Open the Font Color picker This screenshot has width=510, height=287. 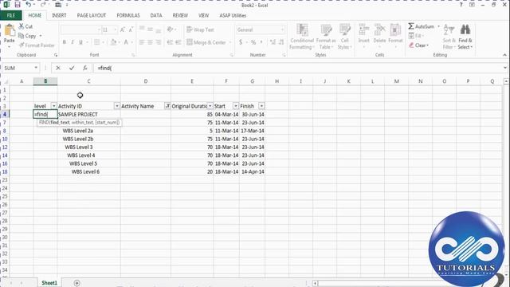126,42
